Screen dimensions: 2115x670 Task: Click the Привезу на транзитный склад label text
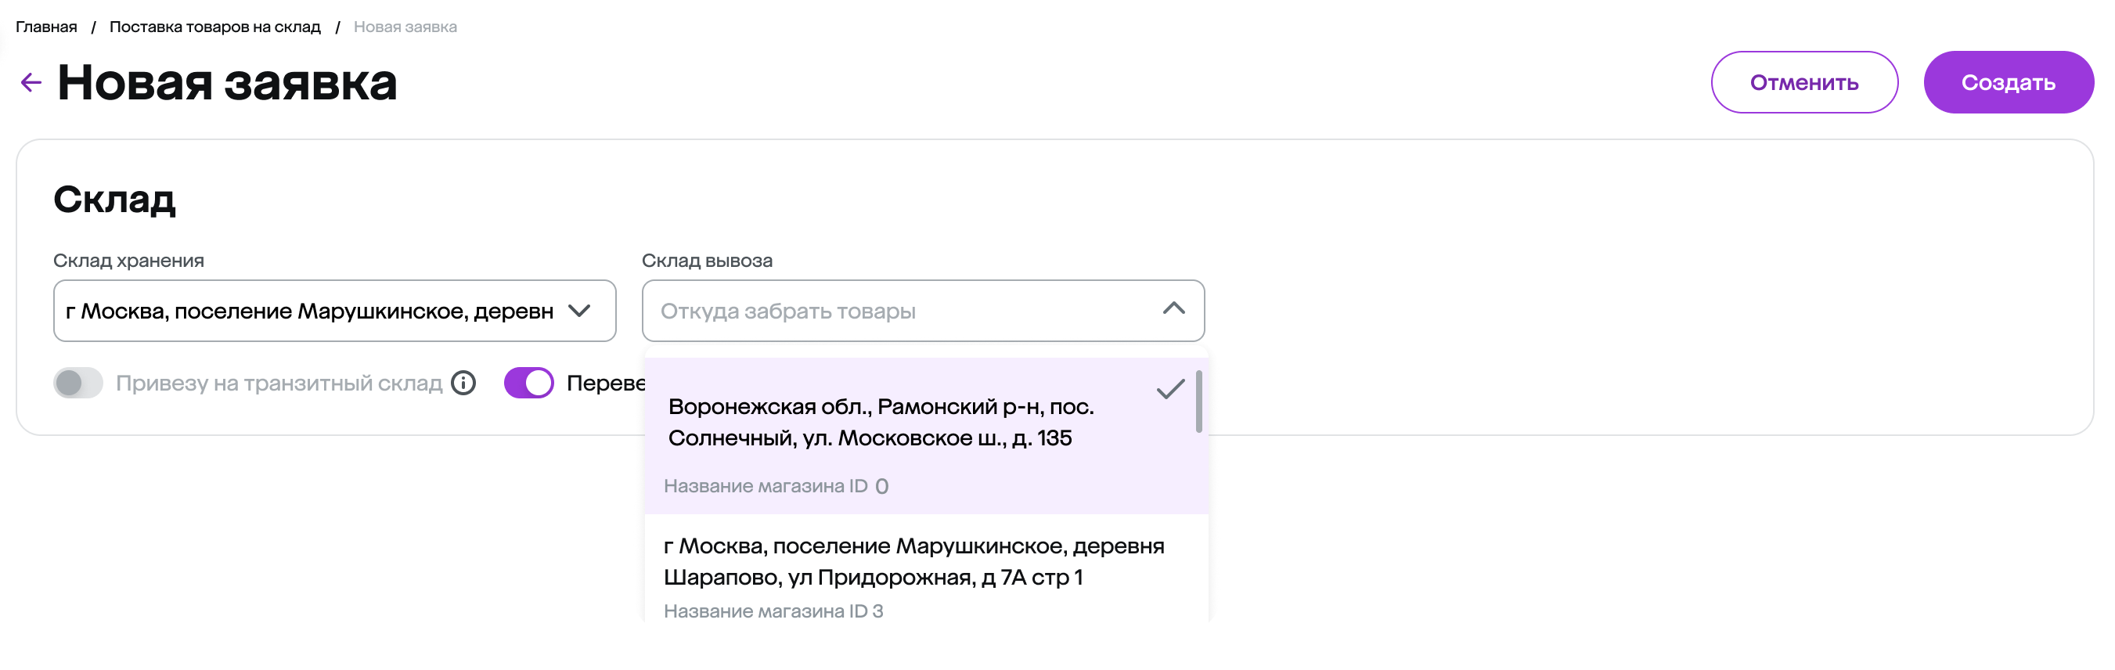(x=279, y=384)
